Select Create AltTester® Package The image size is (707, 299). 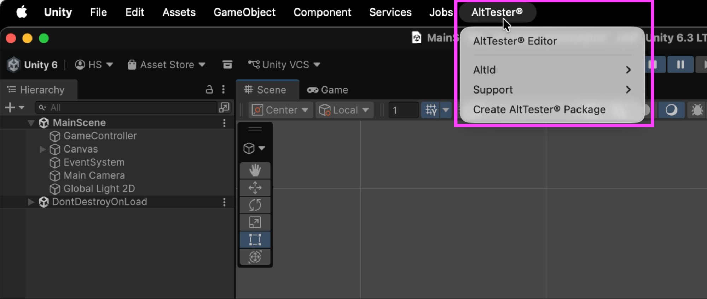tap(552, 109)
